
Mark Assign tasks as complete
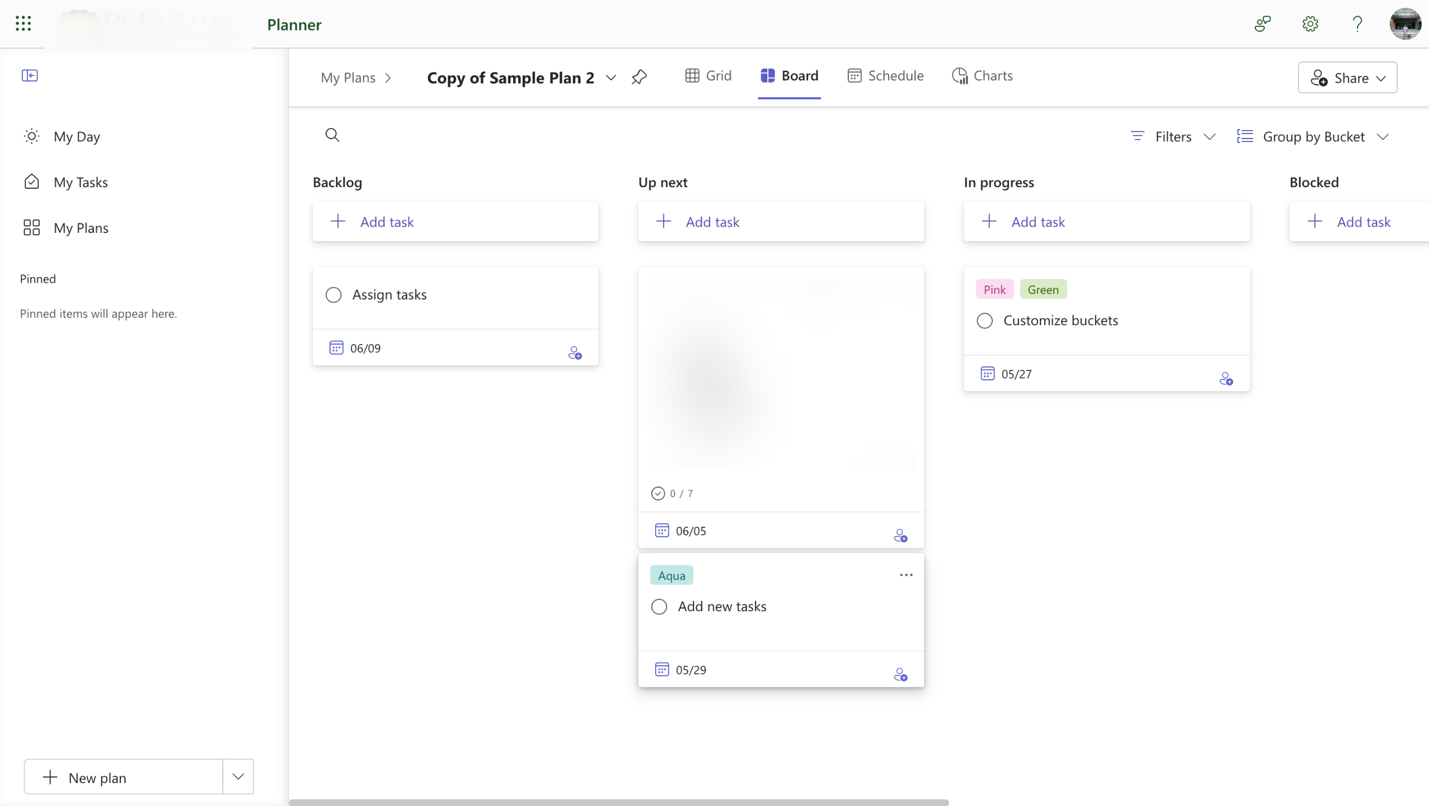[333, 295]
